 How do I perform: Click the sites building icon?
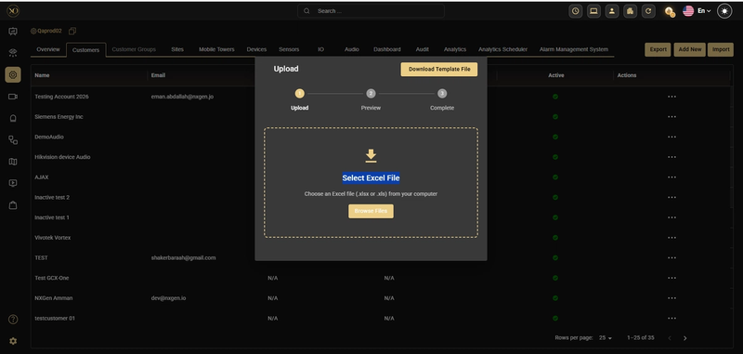click(630, 11)
